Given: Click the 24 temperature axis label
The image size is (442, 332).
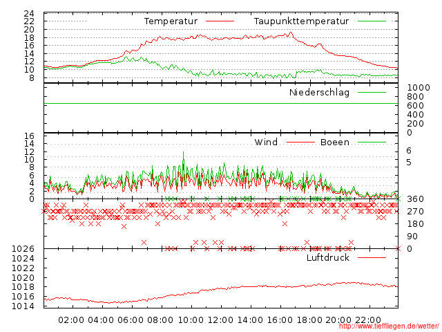Looking at the screenshot, I should 29,14.
